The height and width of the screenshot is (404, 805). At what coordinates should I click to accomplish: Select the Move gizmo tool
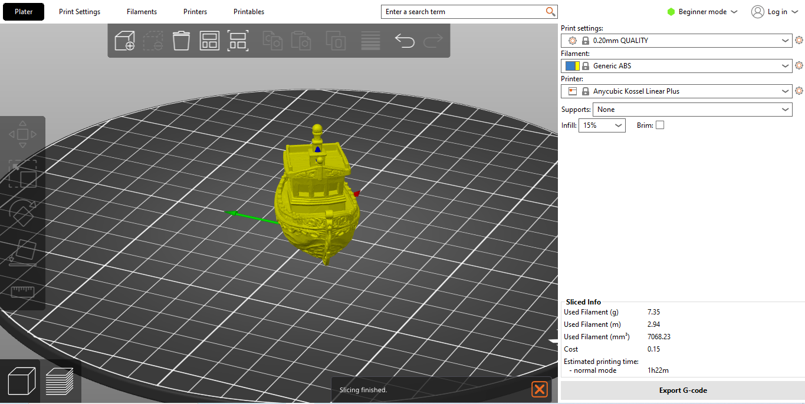pyautogui.click(x=22, y=134)
